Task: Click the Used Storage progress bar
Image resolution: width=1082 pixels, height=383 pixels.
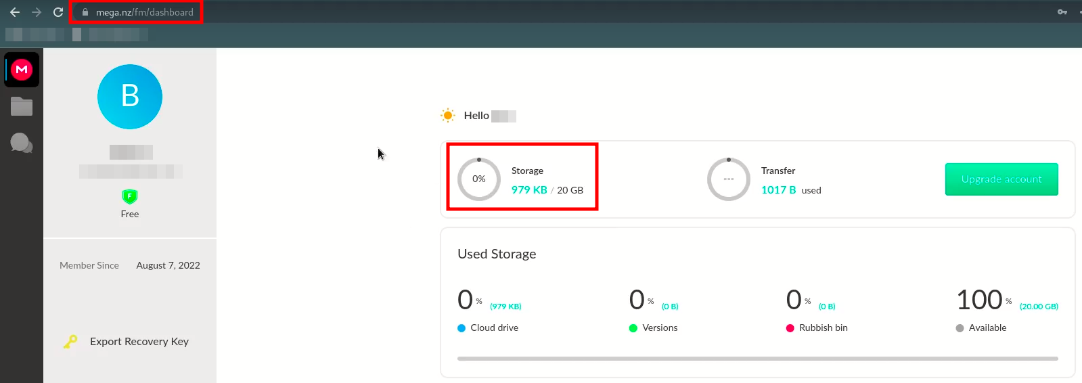Action: tap(758, 359)
